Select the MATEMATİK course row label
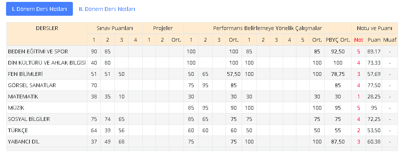The height and width of the screenshot is (157, 404). point(23,97)
